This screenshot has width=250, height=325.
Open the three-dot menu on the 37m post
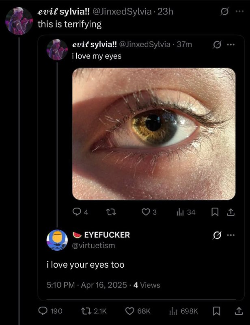click(231, 44)
